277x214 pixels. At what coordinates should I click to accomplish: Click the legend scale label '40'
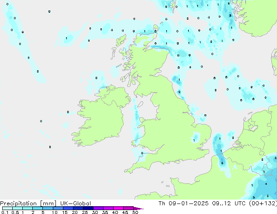click(115, 212)
